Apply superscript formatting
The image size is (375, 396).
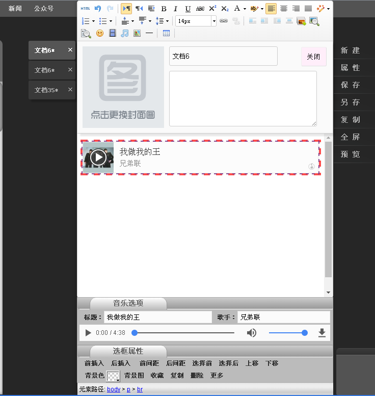pyautogui.click(x=212, y=9)
